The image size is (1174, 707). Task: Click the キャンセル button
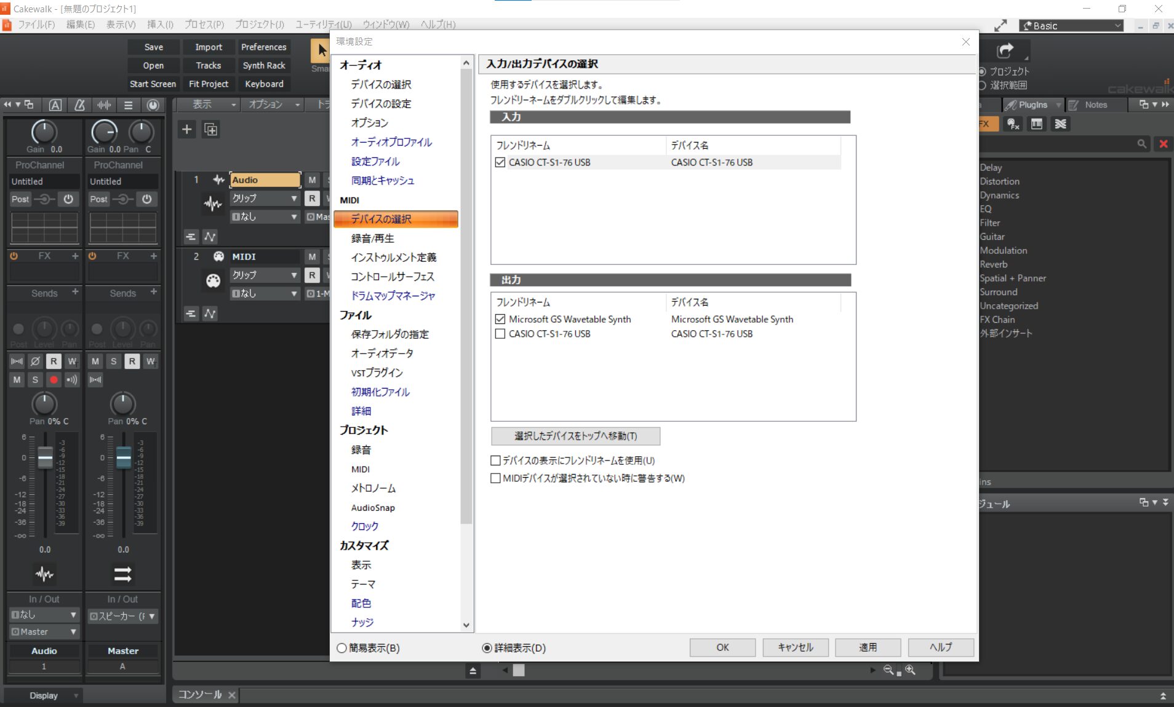(x=796, y=647)
